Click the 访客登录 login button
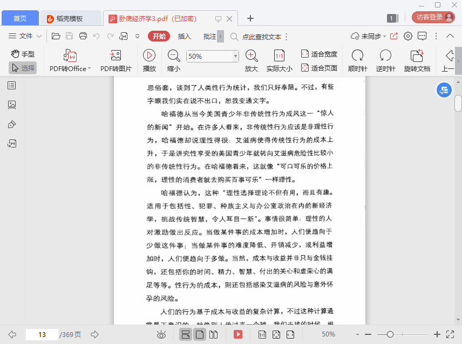Image resolution: width=462 pixels, height=344 pixels. (433, 17)
